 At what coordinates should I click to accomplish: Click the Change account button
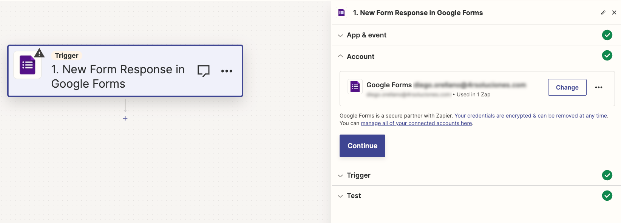tap(567, 87)
